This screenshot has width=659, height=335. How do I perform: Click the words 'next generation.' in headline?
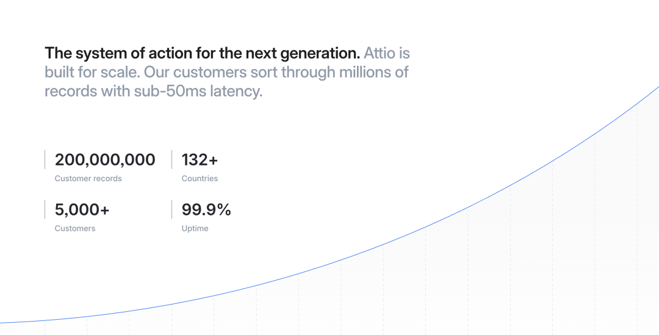pos(303,54)
